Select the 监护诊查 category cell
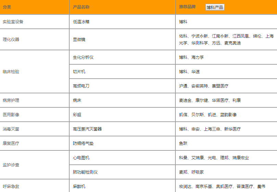The height and width of the screenshot is (192, 277). (x=35, y=165)
